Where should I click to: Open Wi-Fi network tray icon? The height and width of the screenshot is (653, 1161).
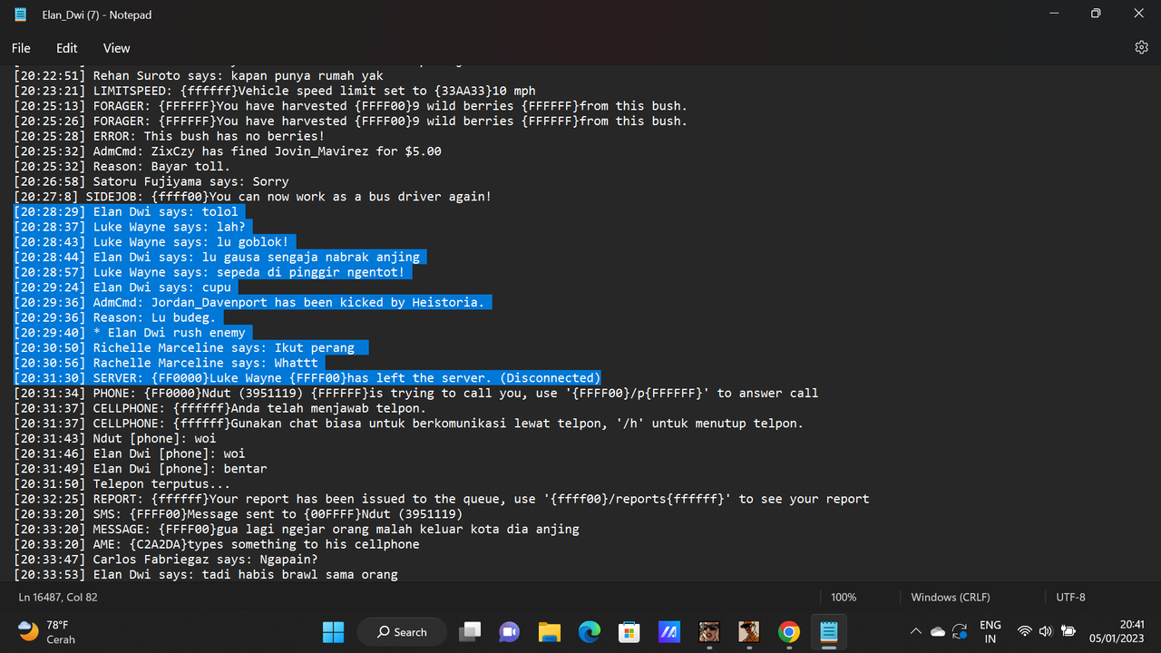[1025, 631]
